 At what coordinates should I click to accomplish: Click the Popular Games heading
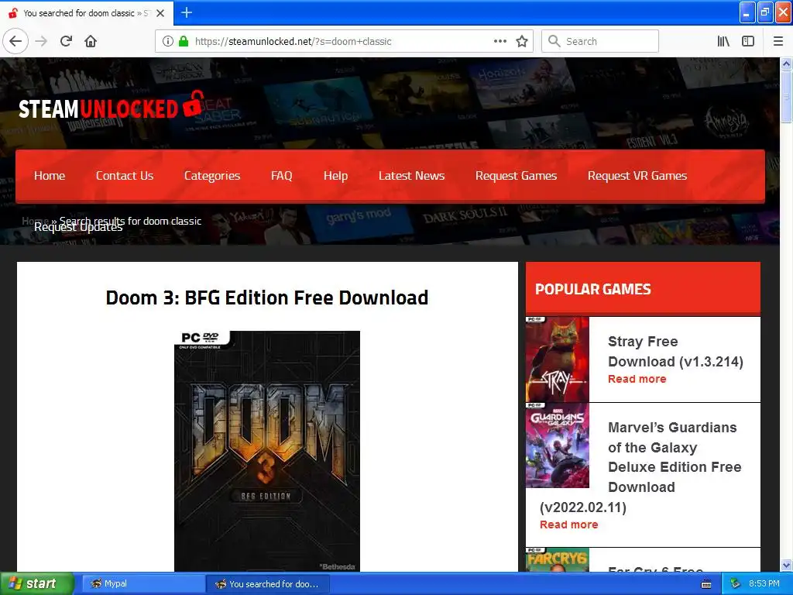[592, 290]
